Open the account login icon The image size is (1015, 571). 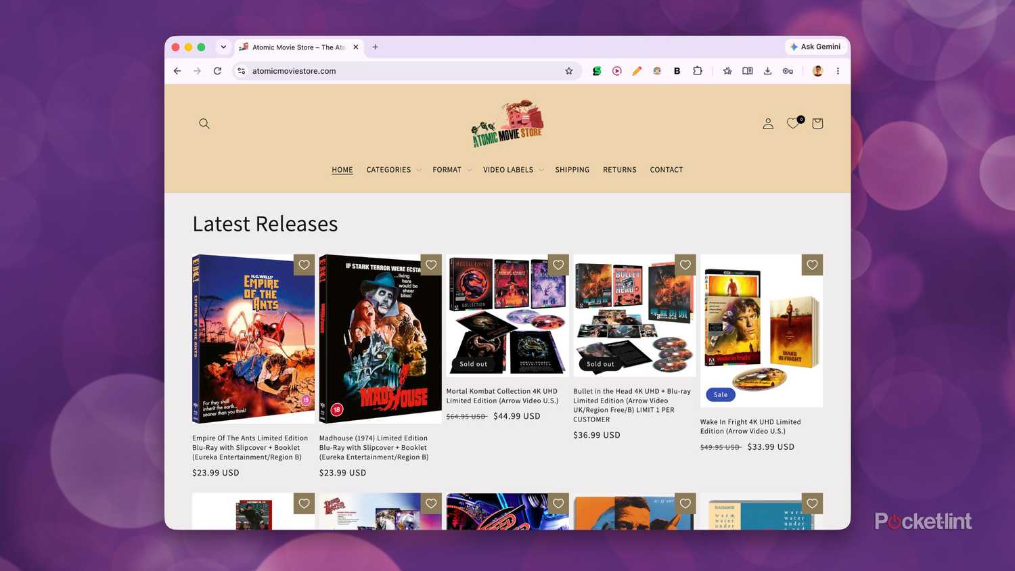(x=768, y=124)
